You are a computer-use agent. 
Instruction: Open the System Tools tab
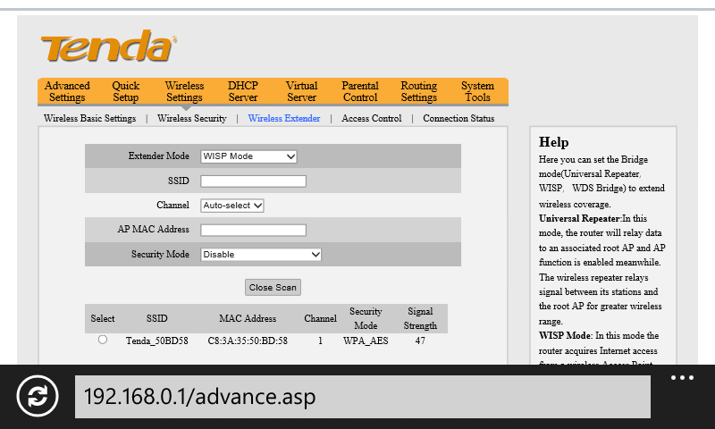coord(477,92)
